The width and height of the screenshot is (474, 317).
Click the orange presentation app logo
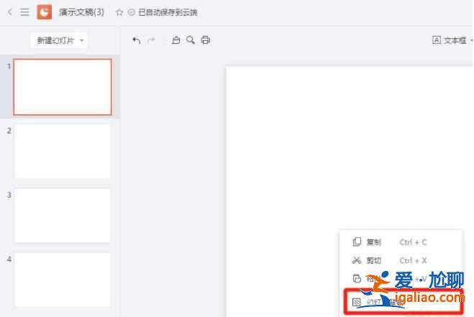point(45,12)
